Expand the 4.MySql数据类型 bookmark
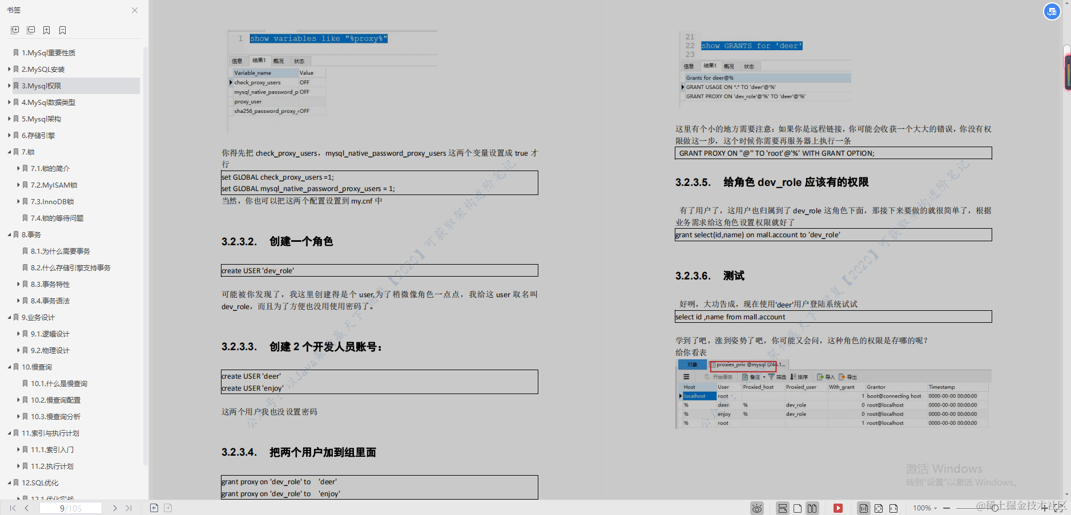 coord(9,103)
